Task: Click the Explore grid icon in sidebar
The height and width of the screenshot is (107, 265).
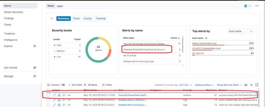Action: click(35, 46)
